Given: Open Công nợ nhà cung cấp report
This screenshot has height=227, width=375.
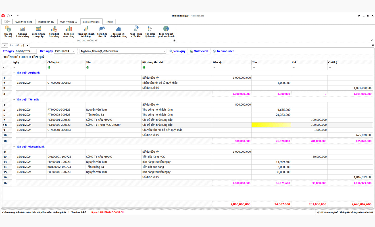Looking at the screenshot, I should [x=38, y=32].
